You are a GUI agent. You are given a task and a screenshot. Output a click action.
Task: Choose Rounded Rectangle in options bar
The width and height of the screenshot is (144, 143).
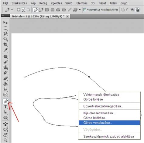click(x=53, y=10)
